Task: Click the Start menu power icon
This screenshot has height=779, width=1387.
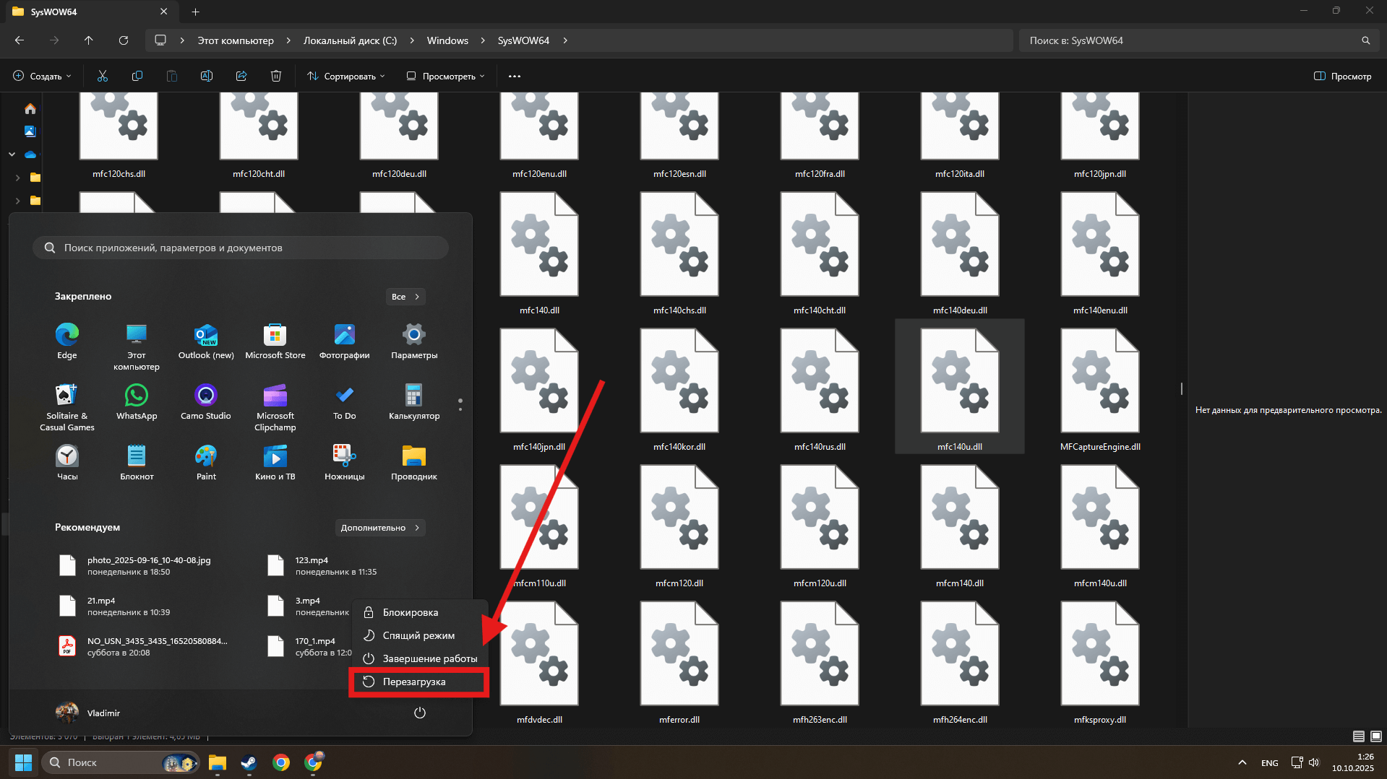Action: click(419, 713)
